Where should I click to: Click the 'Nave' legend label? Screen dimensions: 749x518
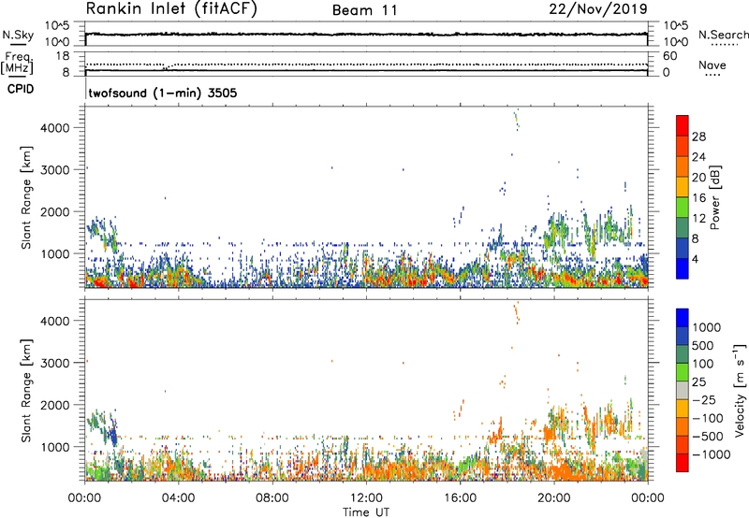712,65
